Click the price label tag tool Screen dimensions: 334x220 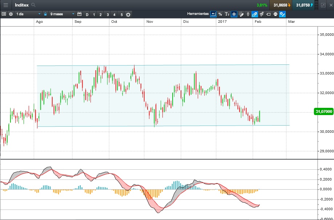pos(269,14)
